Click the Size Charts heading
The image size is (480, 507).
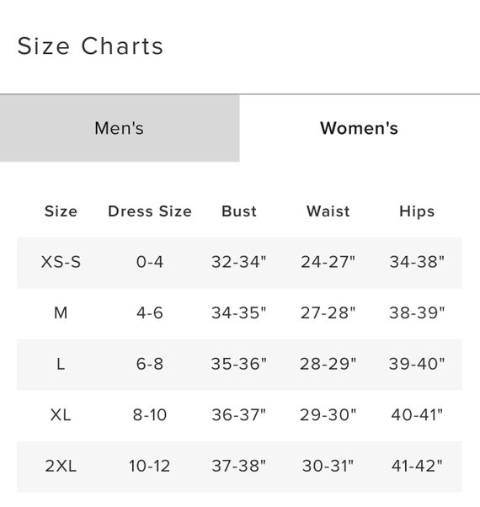point(90,46)
